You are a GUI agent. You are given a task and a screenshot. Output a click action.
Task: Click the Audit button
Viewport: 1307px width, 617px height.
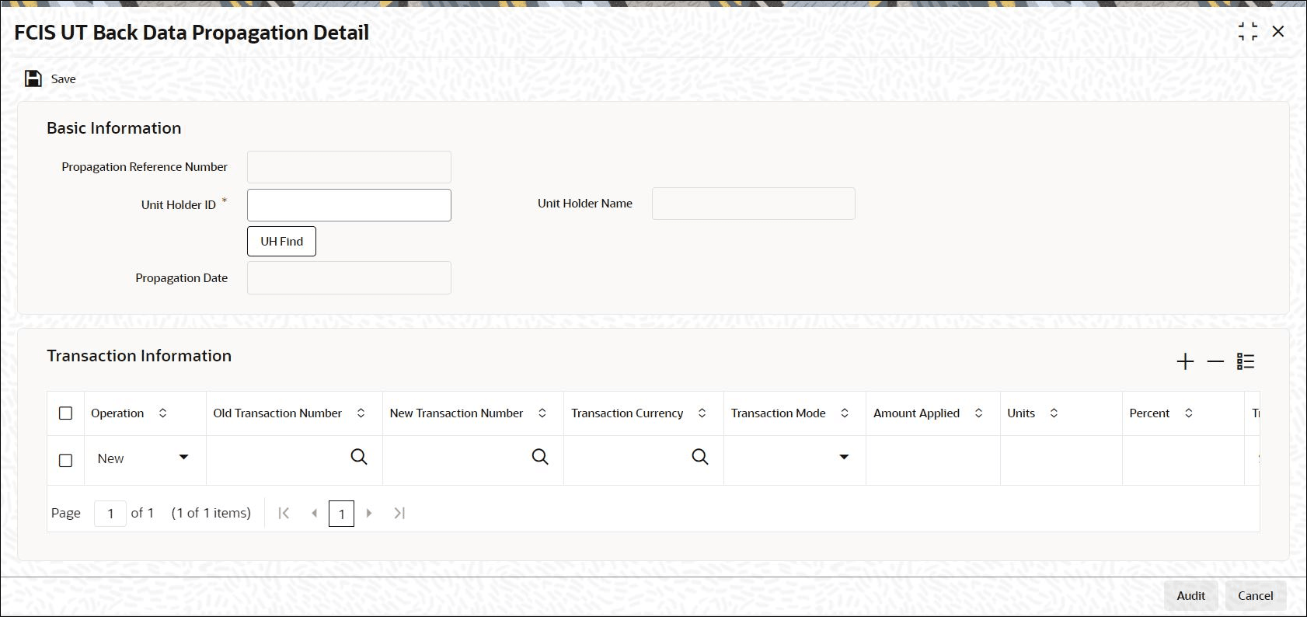pyautogui.click(x=1190, y=595)
